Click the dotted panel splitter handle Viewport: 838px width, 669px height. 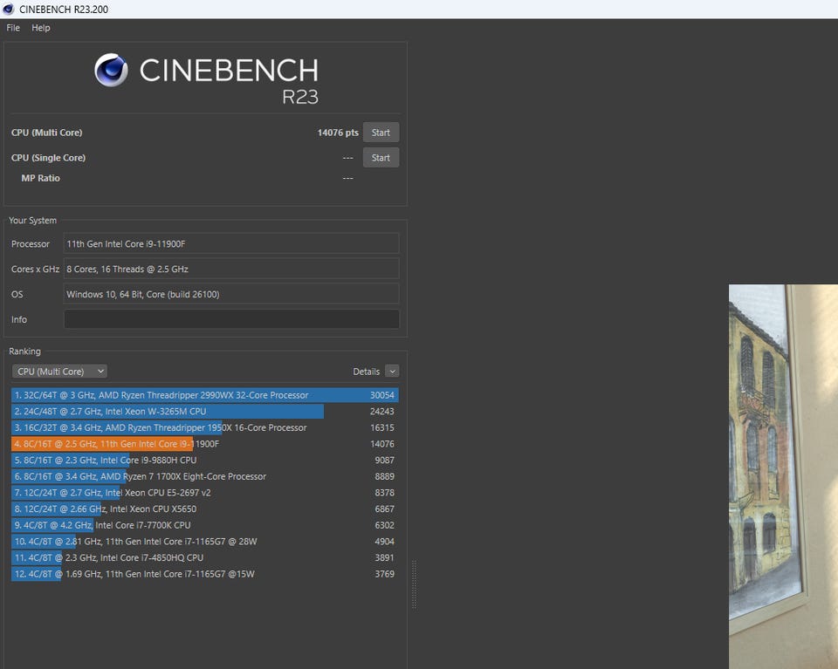click(x=414, y=584)
